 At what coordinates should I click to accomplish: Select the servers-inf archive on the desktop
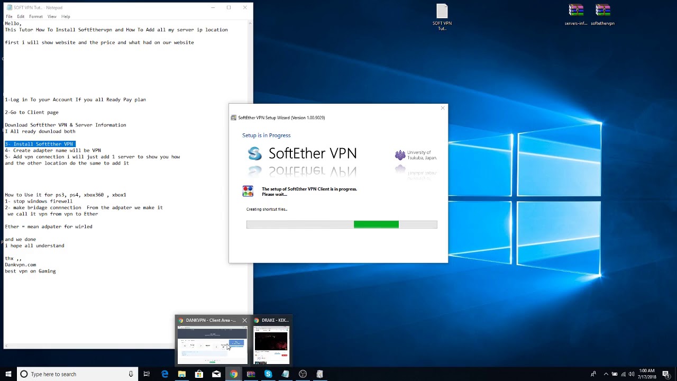[x=576, y=15]
